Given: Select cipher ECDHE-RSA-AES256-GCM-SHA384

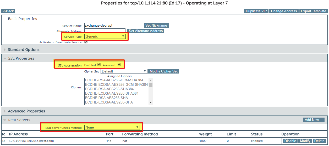Looking at the screenshot, I should pyautogui.click(x=114, y=80).
